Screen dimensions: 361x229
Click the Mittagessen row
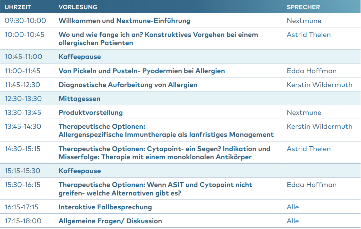[x=180, y=99]
